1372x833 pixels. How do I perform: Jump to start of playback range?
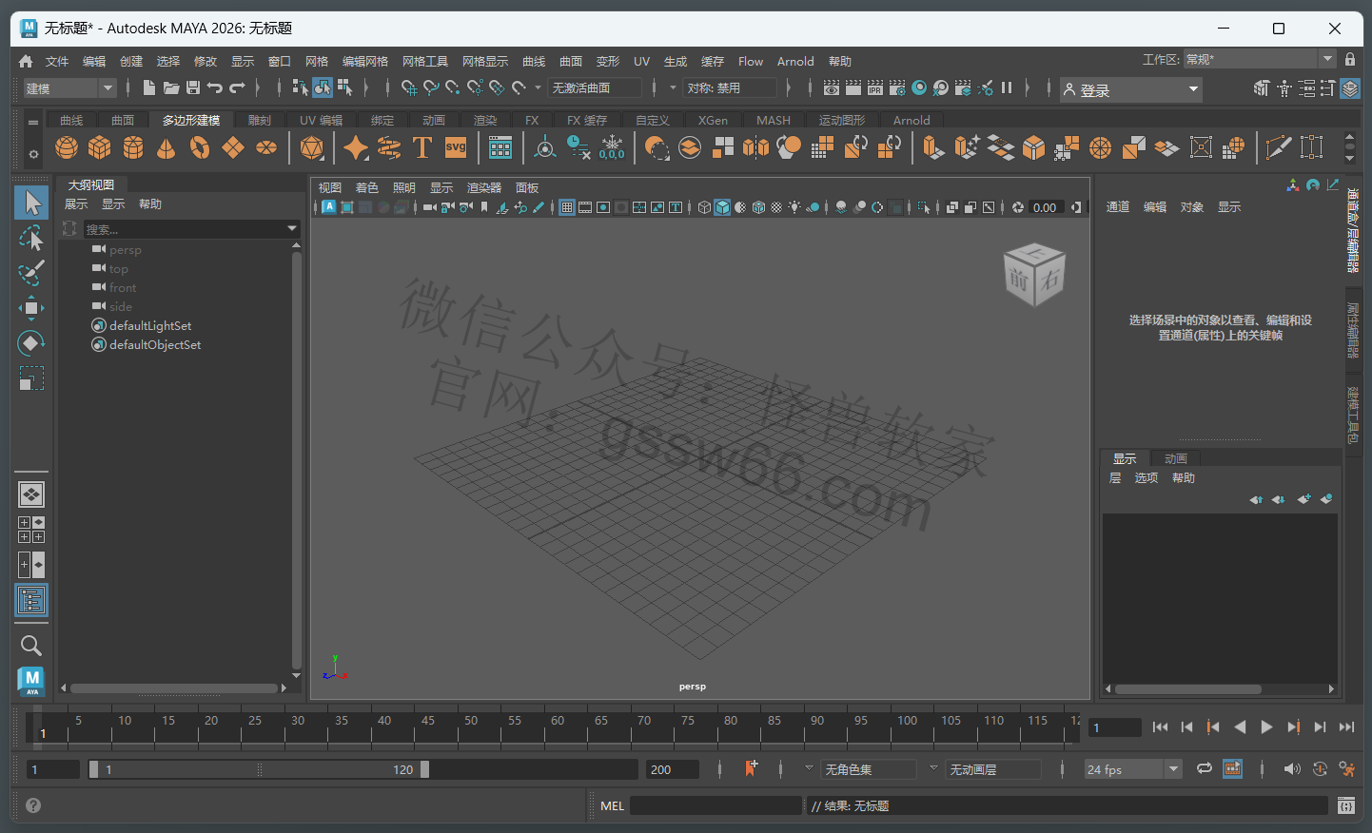1160,726
